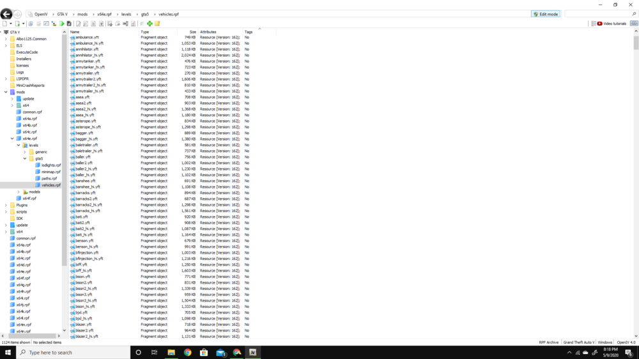
Task: Collapse the mods folder
Action: tap(6, 92)
